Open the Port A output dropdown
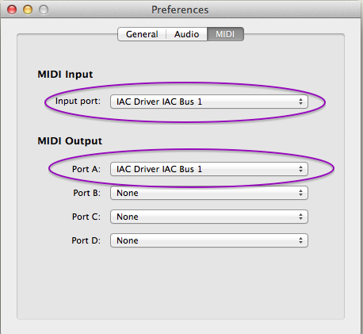The height and width of the screenshot is (334, 363). [x=209, y=169]
